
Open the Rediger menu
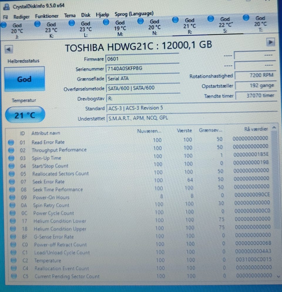click(21, 17)
